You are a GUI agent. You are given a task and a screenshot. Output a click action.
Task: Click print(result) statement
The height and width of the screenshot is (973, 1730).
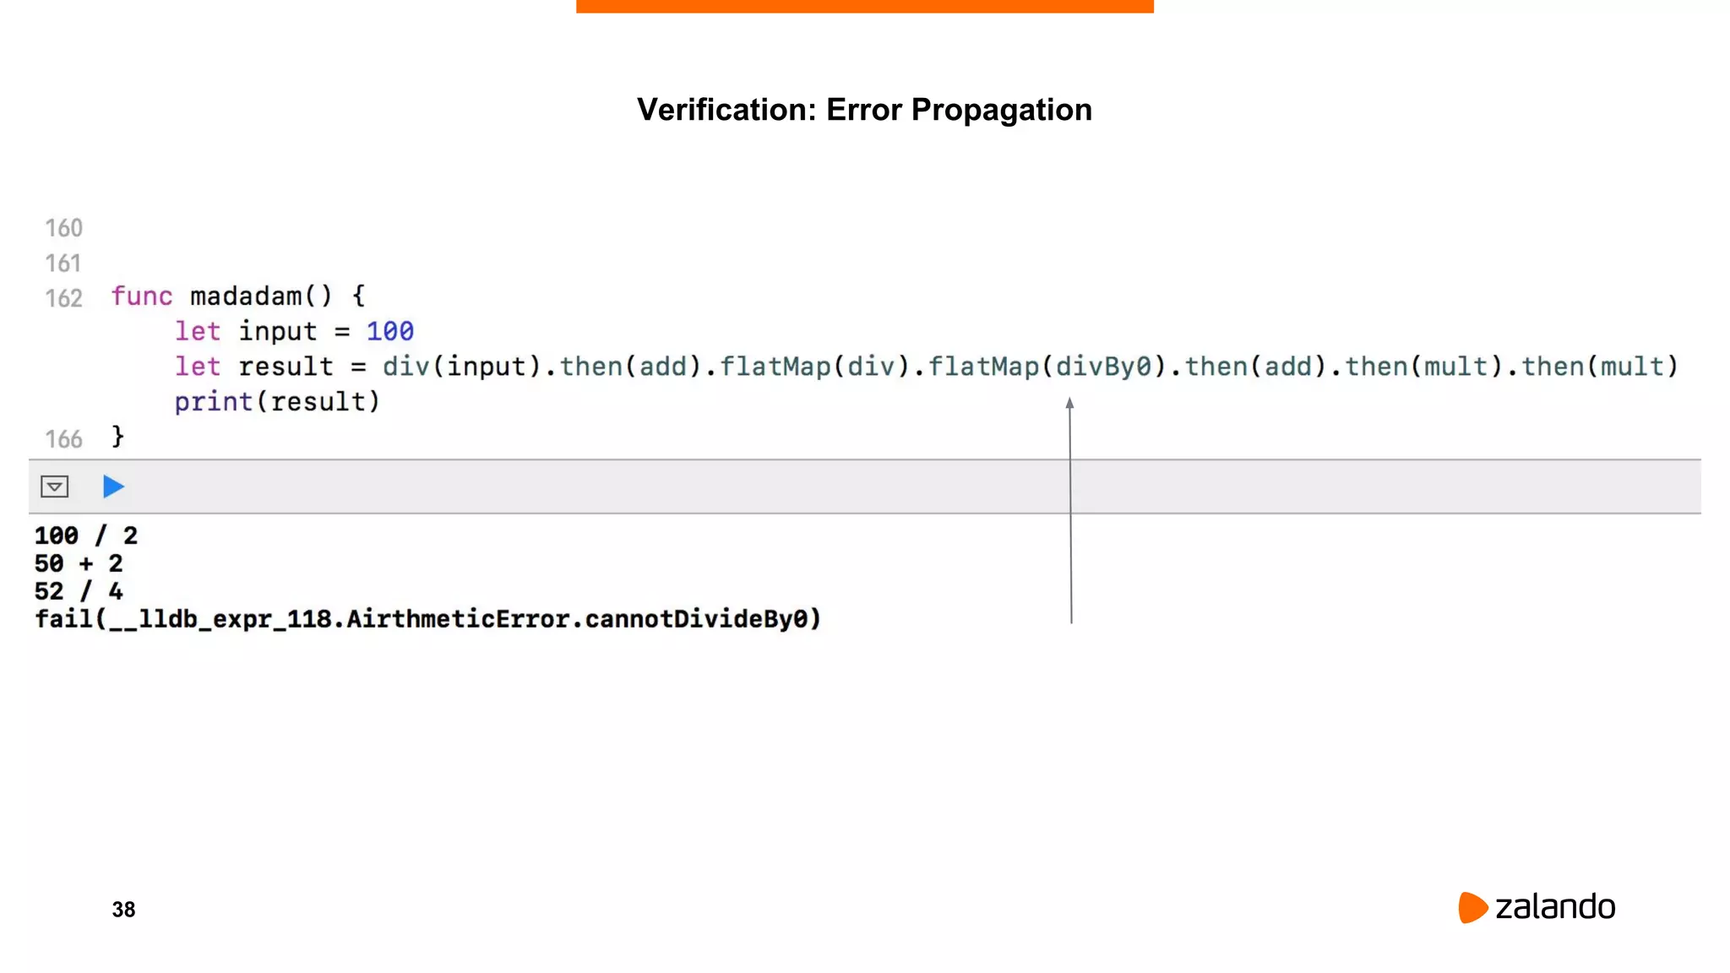(277, 402)
